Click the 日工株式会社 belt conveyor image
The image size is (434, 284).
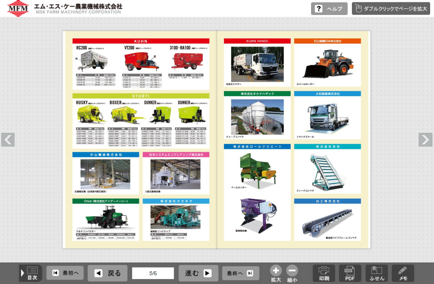328,223
